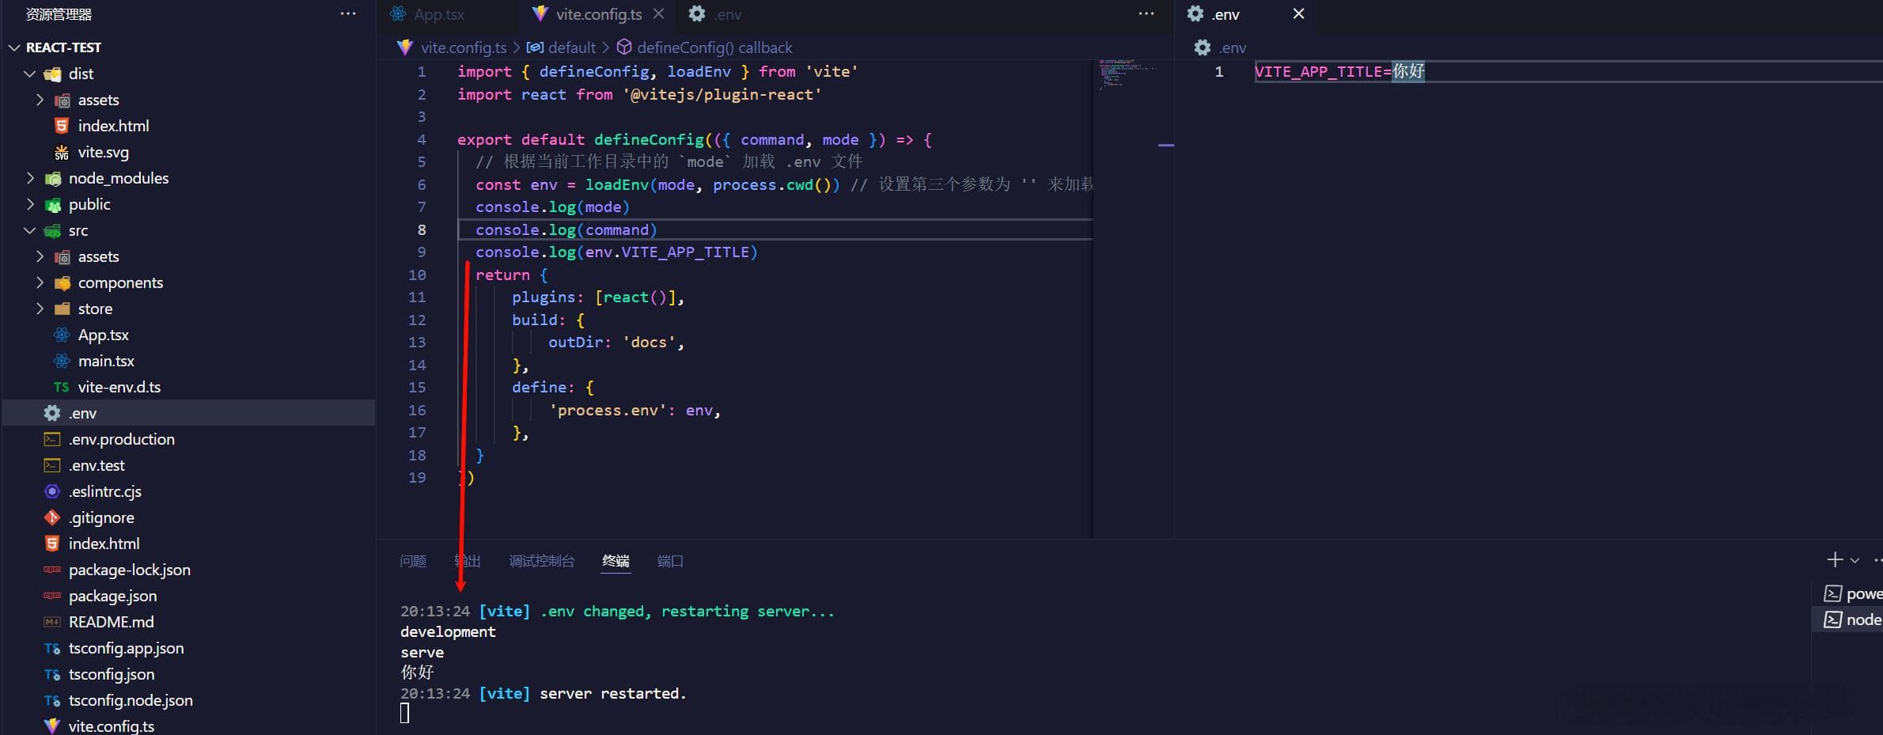The height and width of the screenshot is (735, 1883).
Task: Expand the node_modules folder
Action: click(x=30, y=178)
